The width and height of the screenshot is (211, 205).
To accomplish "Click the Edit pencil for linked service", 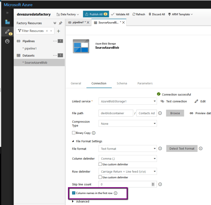I will (200, 101).
